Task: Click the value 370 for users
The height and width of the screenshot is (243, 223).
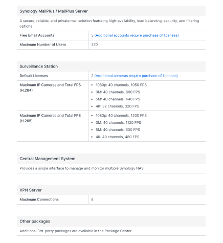Action: [95, 45]
